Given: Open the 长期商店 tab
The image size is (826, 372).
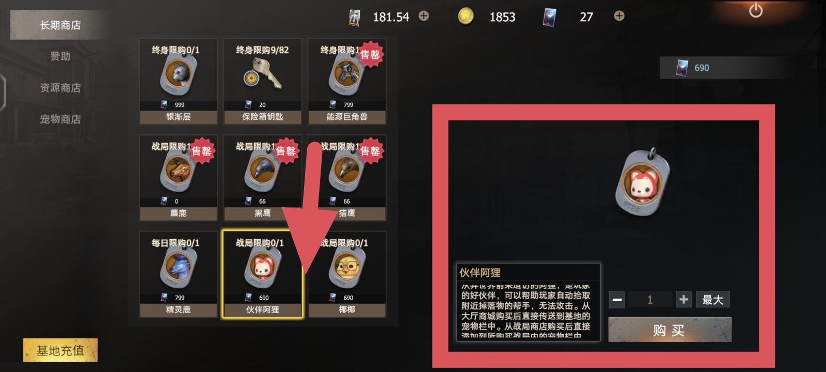Looking at the screenshot, I should click(x=60, y=25).
